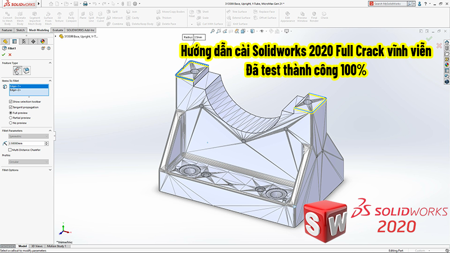Click the fillet radius value field
The image size is (450, 253).
(x=26, y=143)
